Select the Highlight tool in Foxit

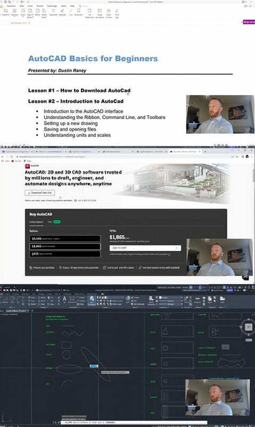pos(62,12)
